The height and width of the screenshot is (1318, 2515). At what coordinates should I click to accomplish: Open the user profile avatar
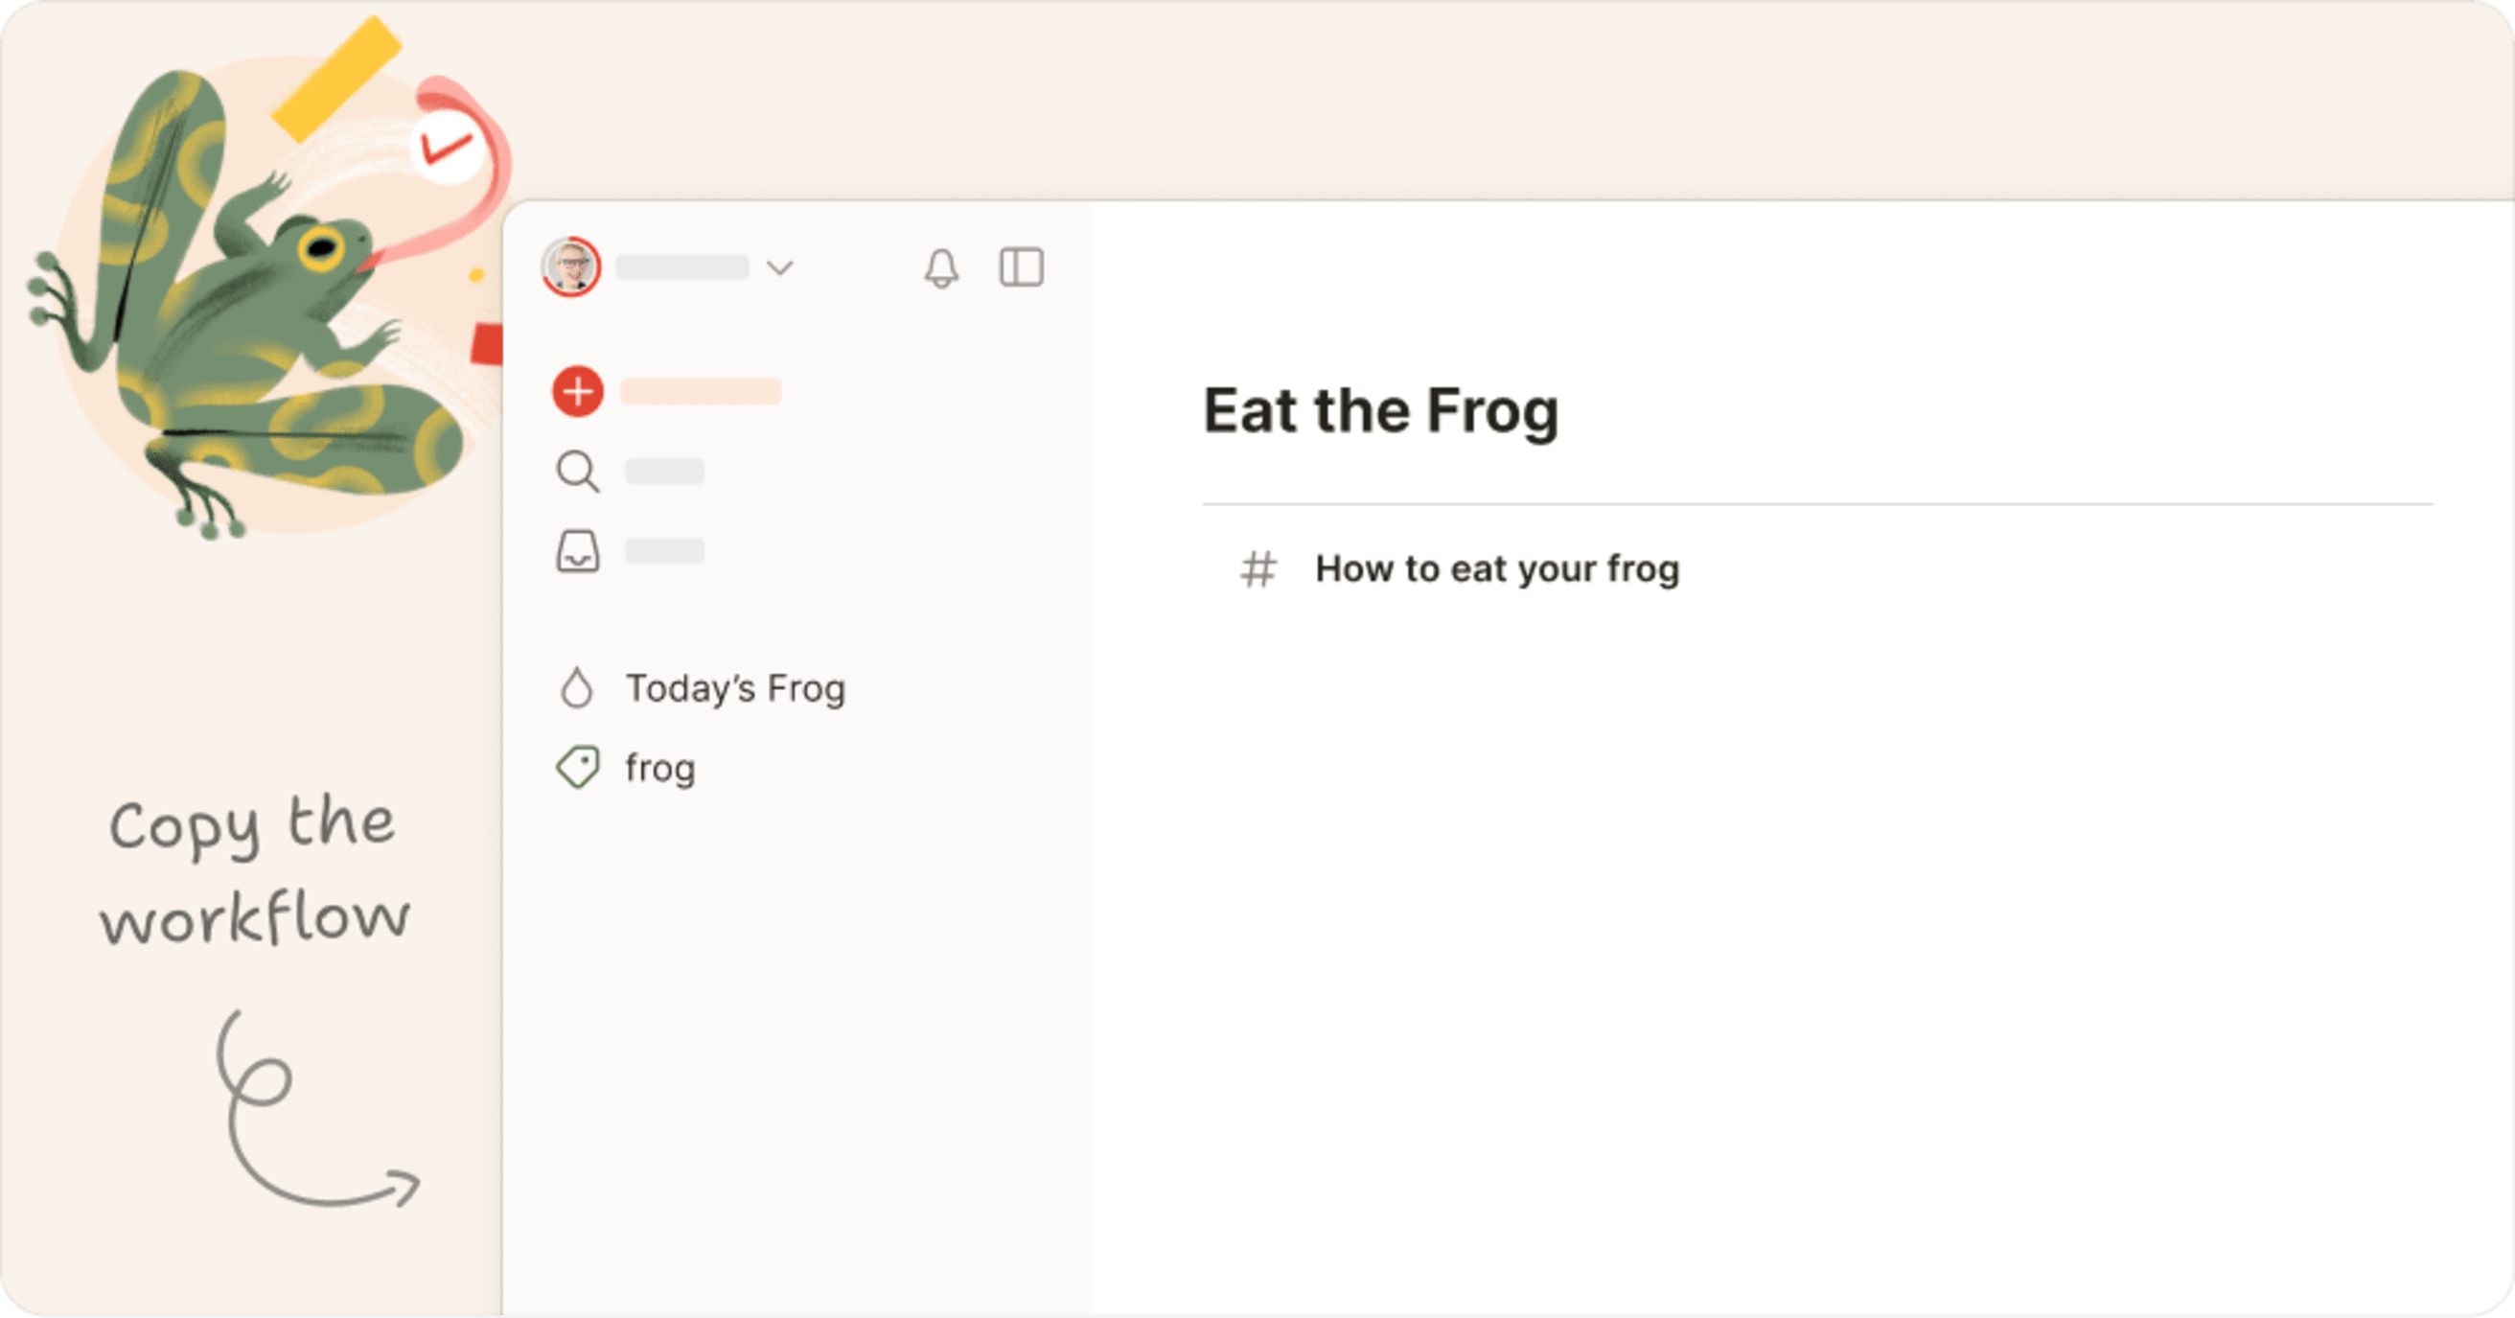571,266
